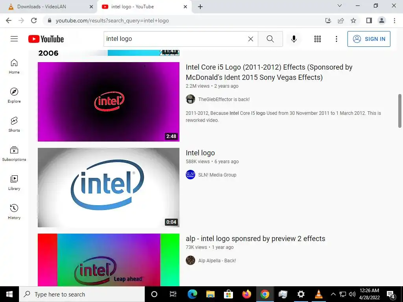The width and height of the screenshot is (403, 302).
Task: Click the purple Intel Core i5 thumbnail
Action: coord(109,102)
